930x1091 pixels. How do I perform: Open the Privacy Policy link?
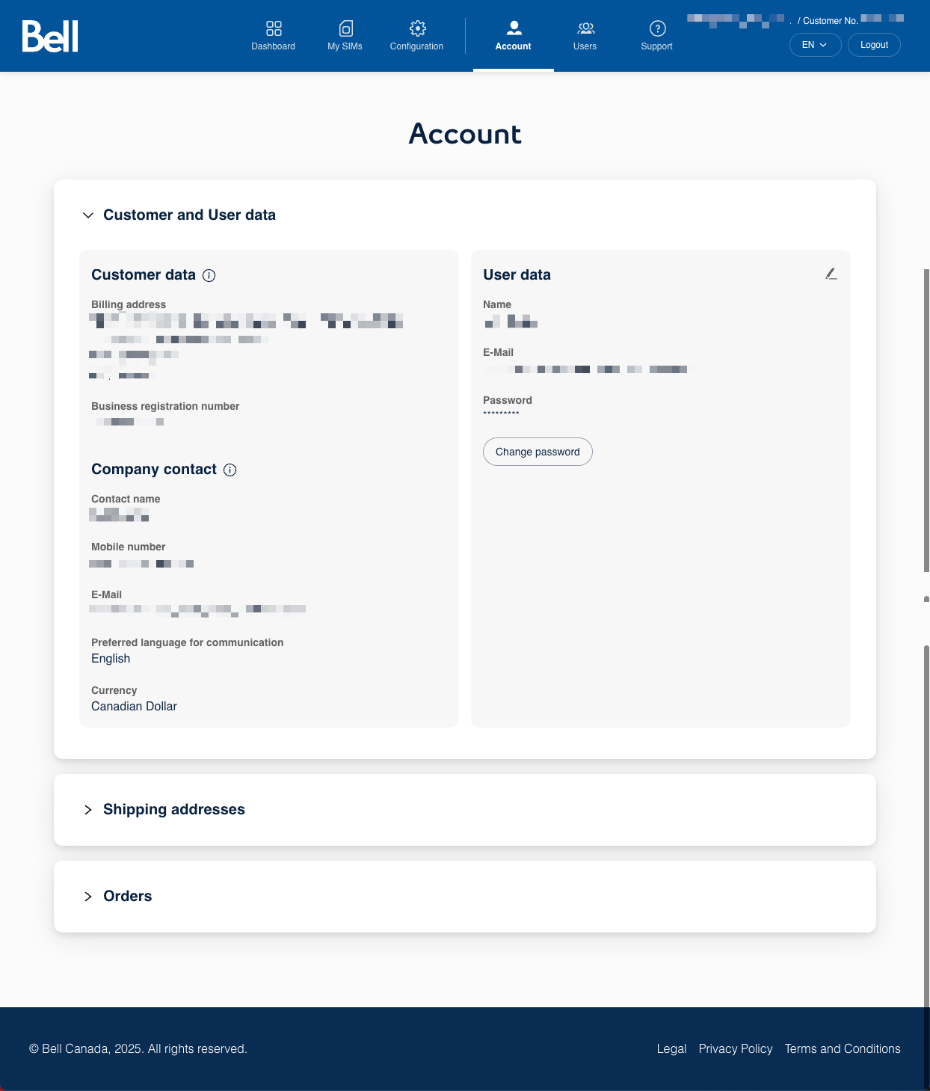click(x=735, y=1048)
